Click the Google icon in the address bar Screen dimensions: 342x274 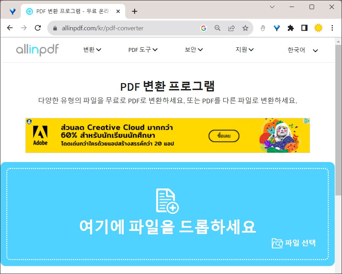(x=204, y=28)
